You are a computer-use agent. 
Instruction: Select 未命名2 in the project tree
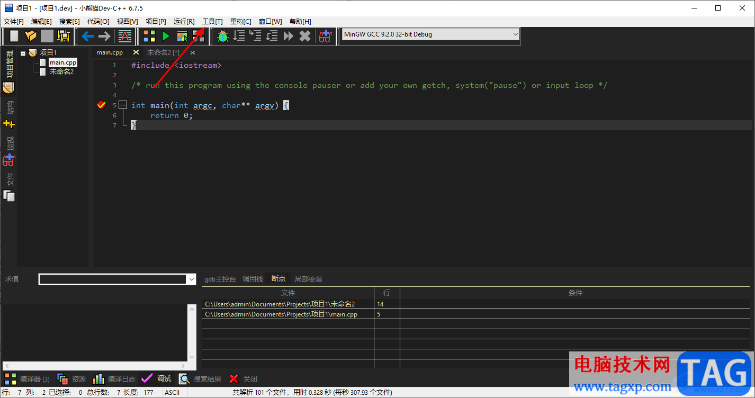click(61, 71)
